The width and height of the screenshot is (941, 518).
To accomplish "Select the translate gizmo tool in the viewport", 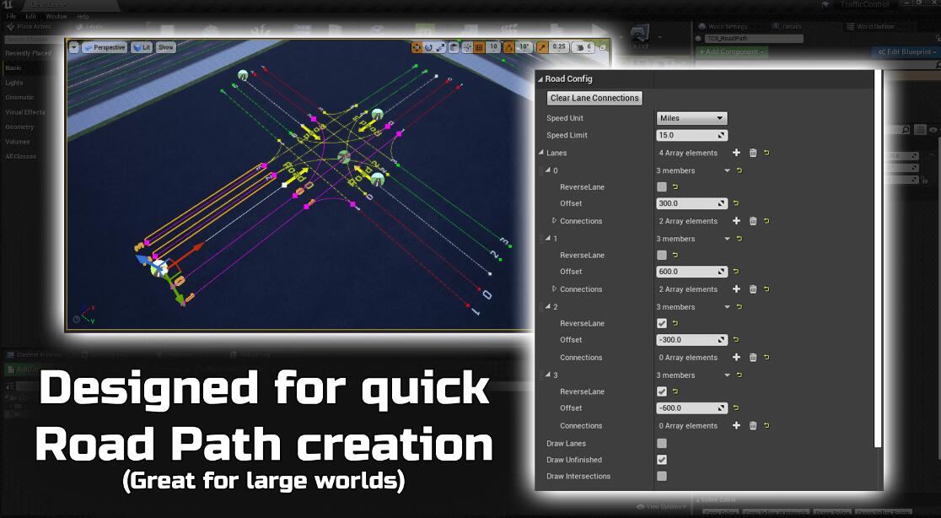I will 416,47.
